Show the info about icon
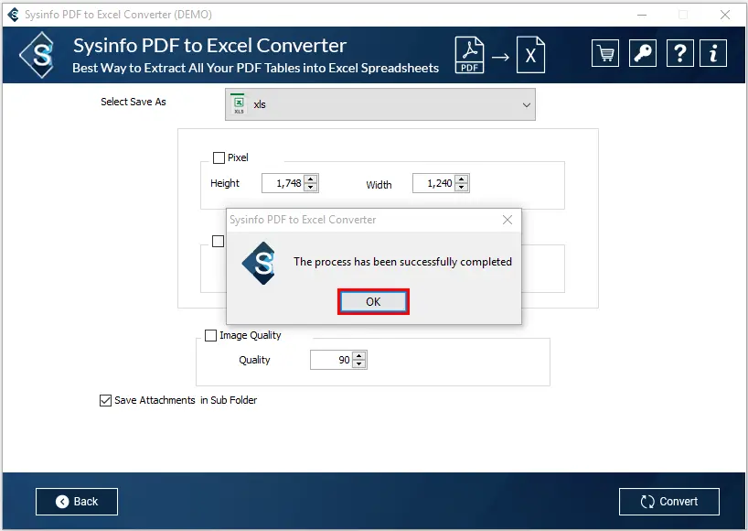 tap(713, 53)
